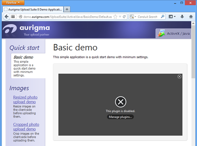The height and width of the screenshot is (146, 197).
Task: Select the ActiveX / Java tab
Action: [173, 33]
